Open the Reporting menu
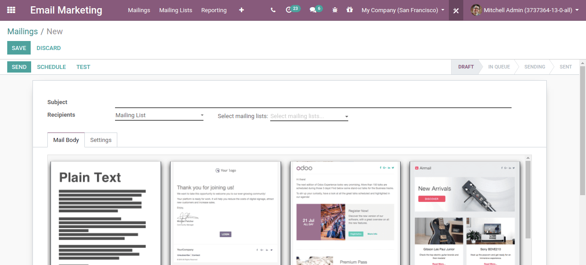 tap(214, 10)
